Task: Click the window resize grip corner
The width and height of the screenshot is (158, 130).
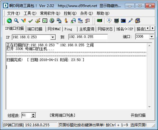Action: pyautogui.click(x=154, y=125)
